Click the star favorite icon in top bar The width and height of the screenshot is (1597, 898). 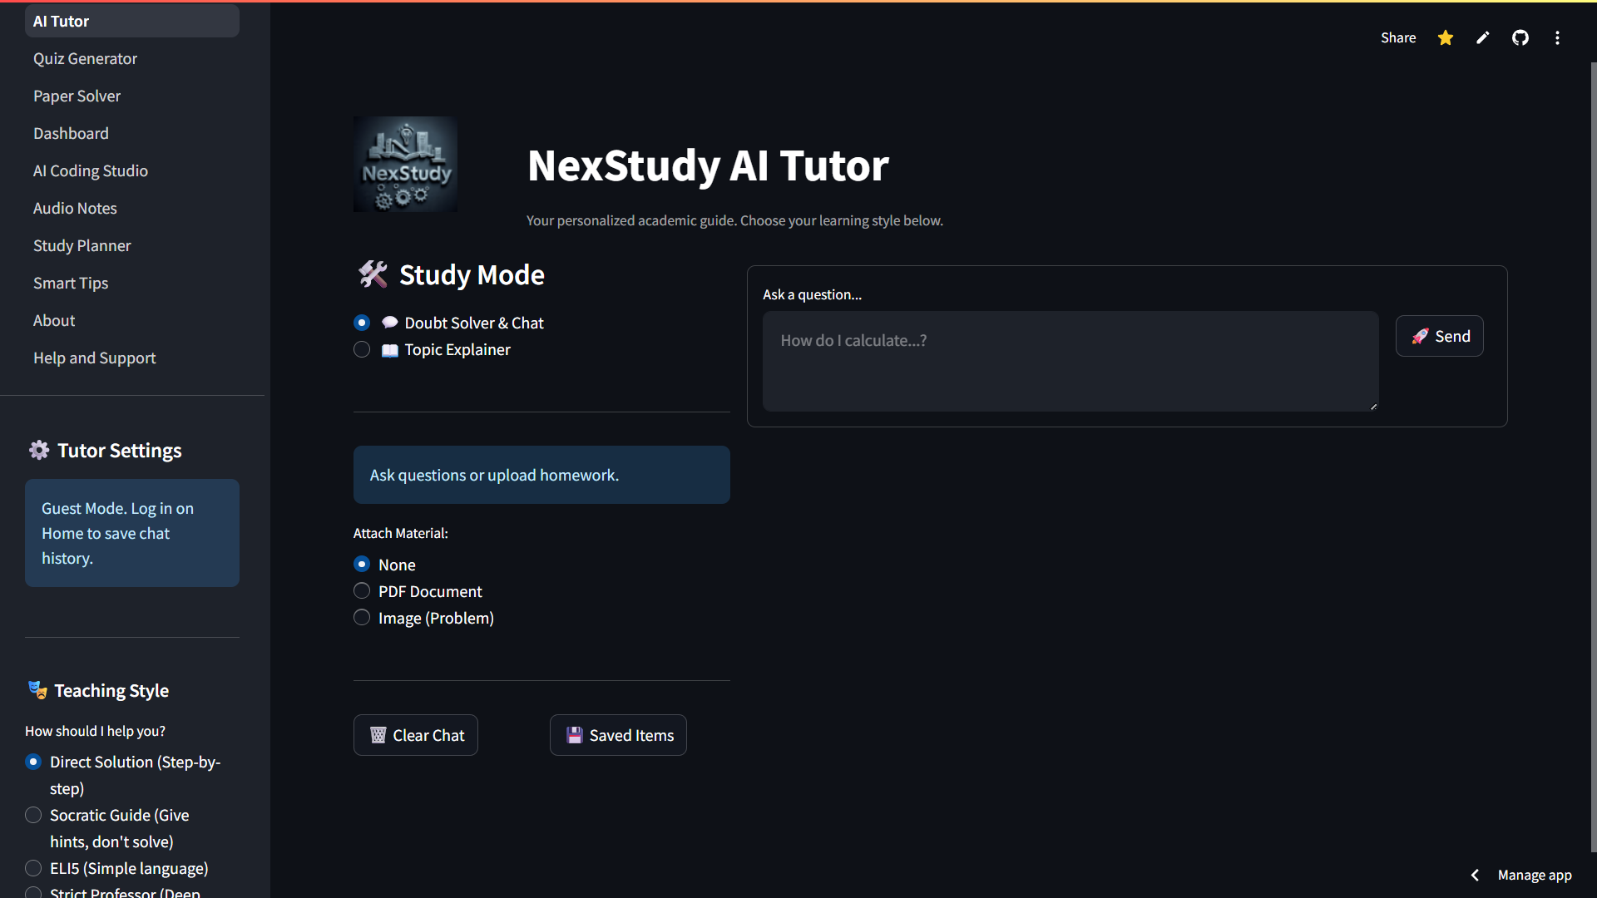(1445, 37)
